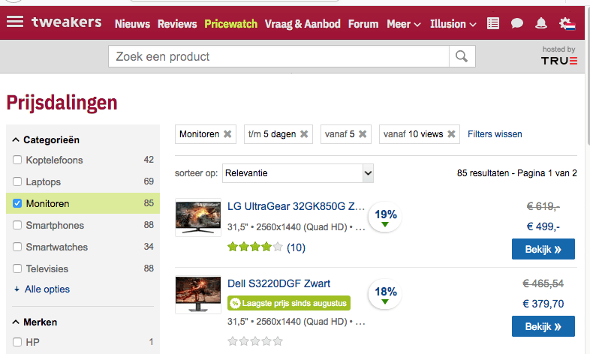Open the hamburger menu icon

tap(15, 22)
